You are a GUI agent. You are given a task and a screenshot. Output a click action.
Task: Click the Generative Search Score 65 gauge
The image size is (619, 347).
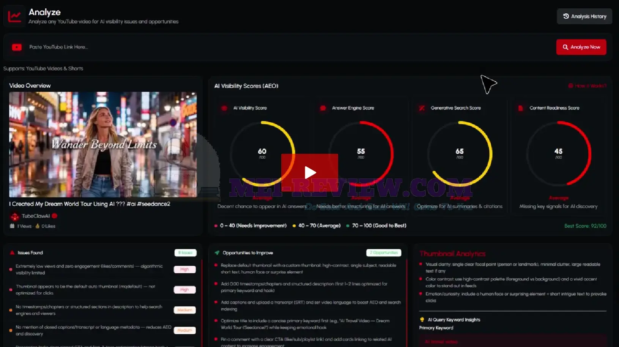coord(460,154)
